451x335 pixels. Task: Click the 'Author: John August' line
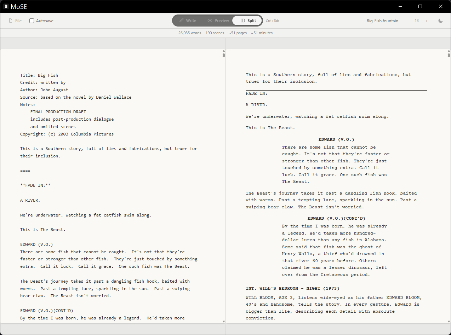pos(44,90)
